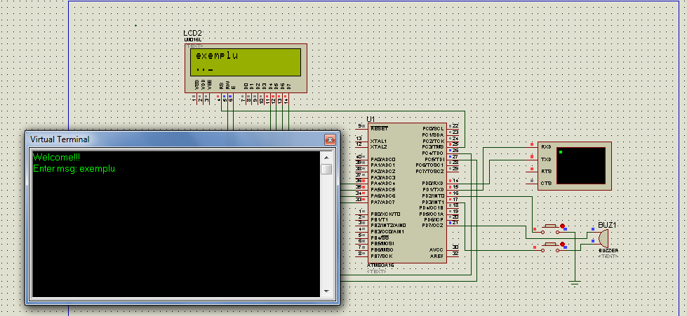Select the virtual terminal component's black screen
The image size is (687, 316).
tap(580, 165)
